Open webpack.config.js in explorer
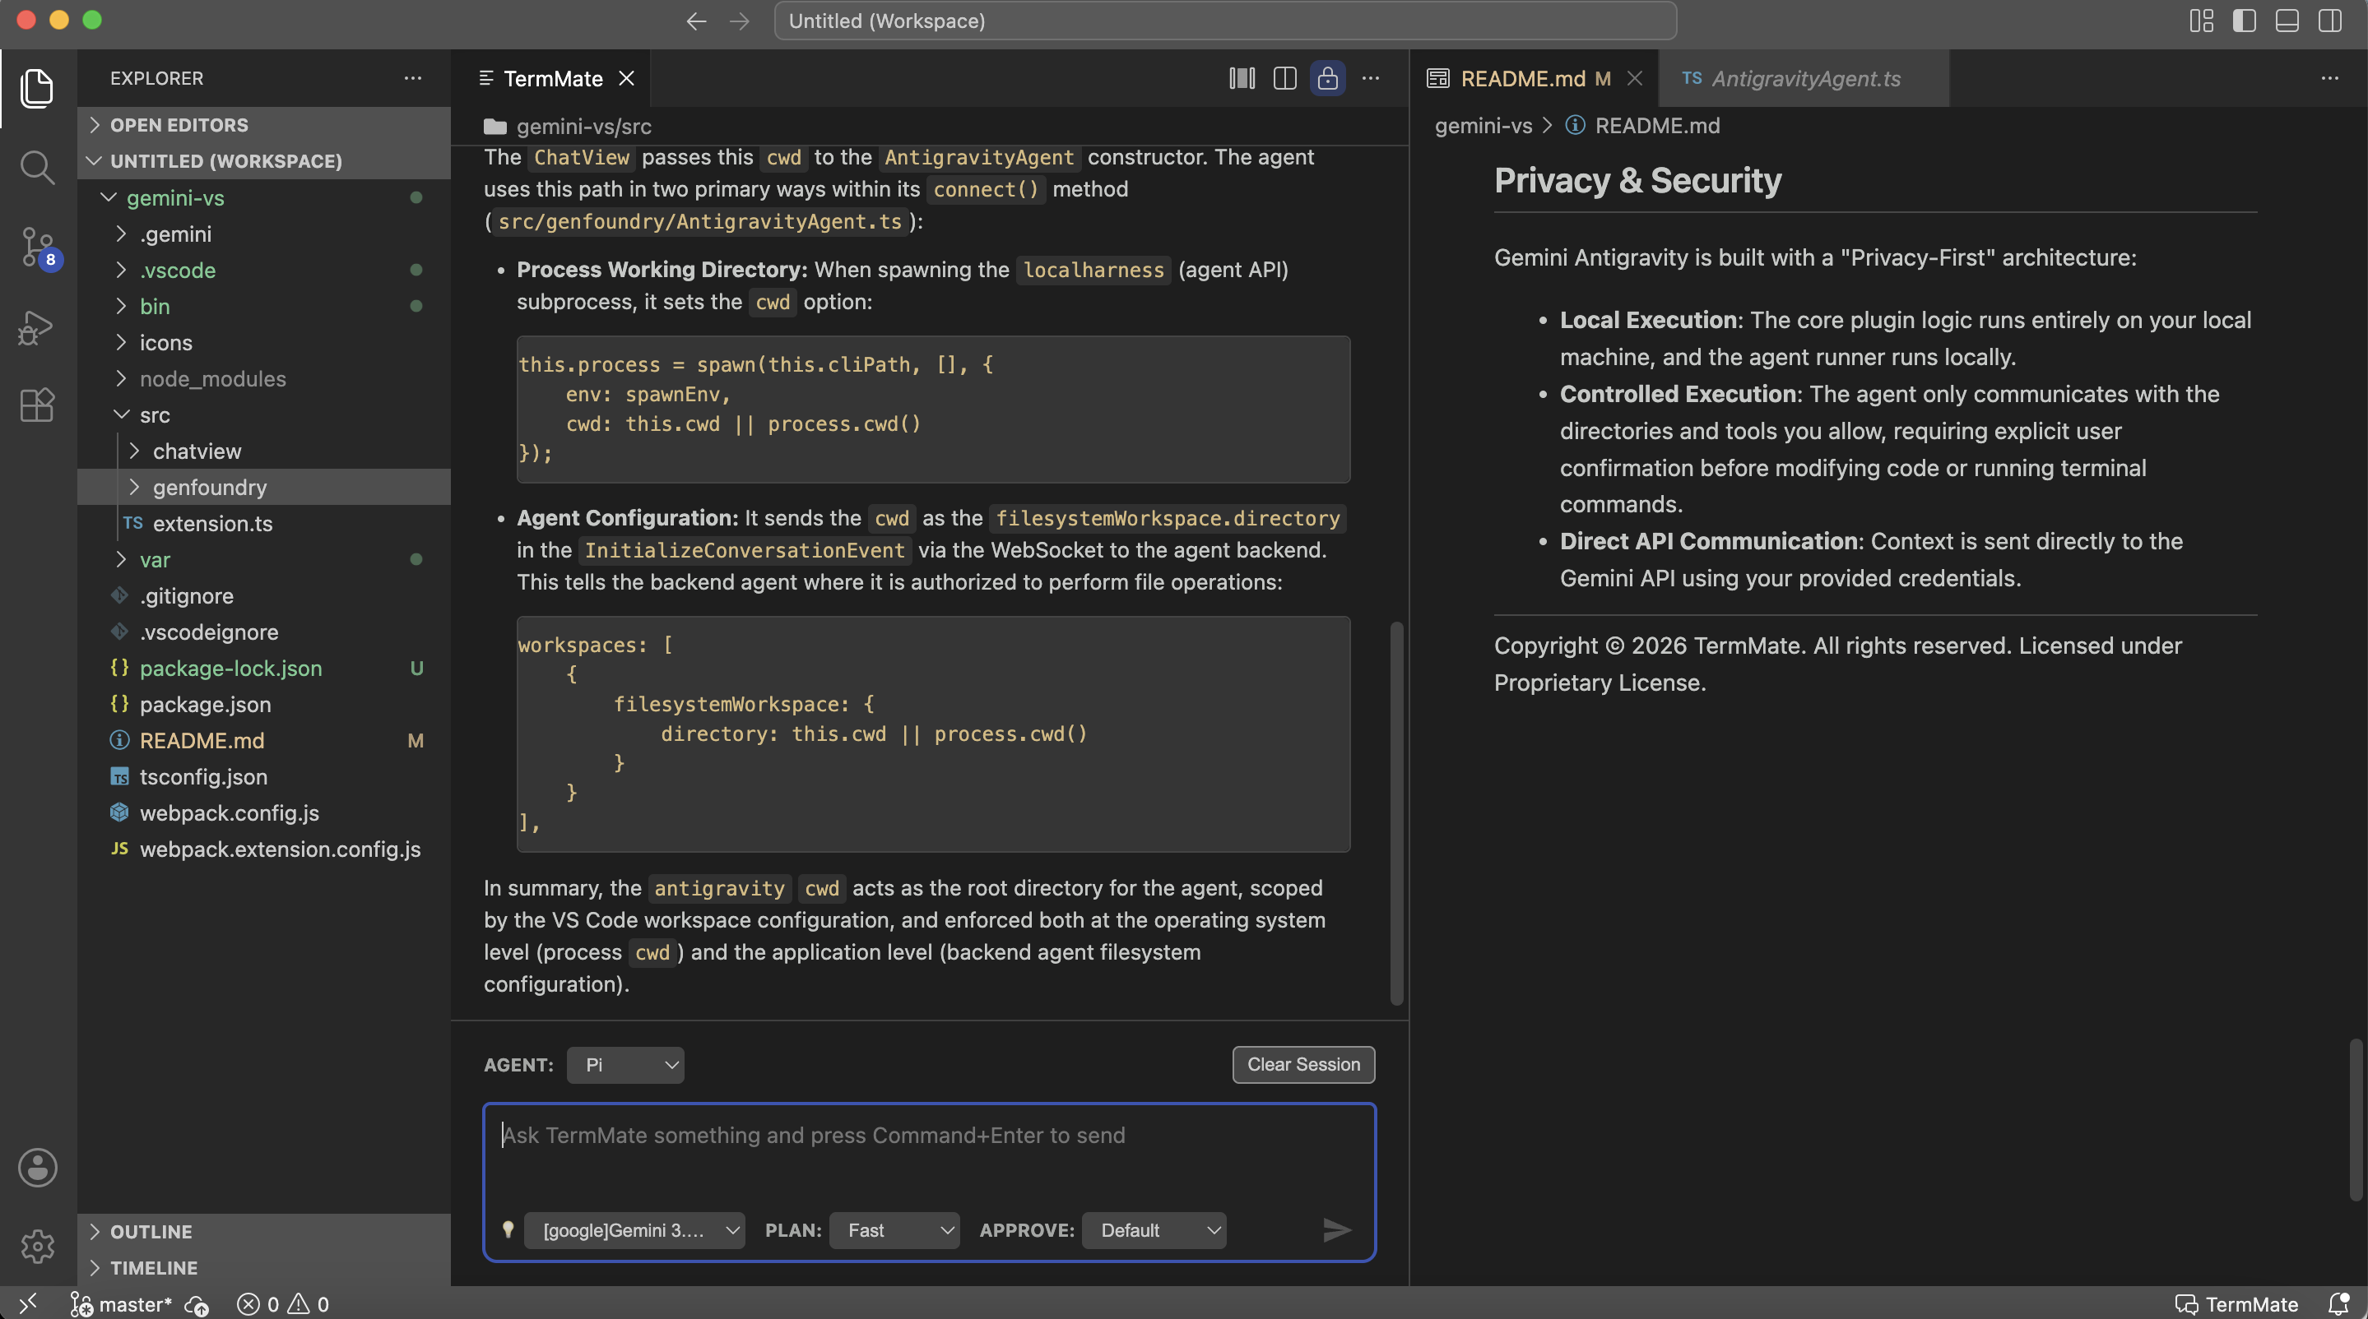 point(264,813)
